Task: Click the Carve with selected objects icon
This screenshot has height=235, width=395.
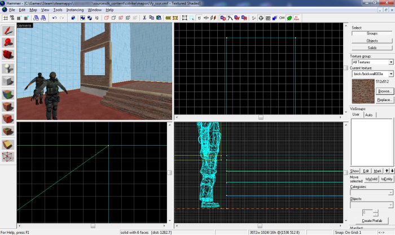Action: tap(73, 18)
